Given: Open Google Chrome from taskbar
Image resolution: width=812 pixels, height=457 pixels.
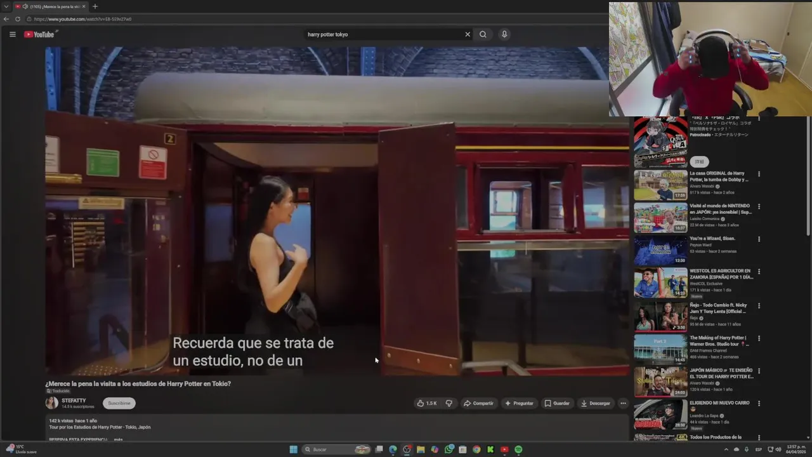Looking at the screenshot, I should click(x=476, y=449).
